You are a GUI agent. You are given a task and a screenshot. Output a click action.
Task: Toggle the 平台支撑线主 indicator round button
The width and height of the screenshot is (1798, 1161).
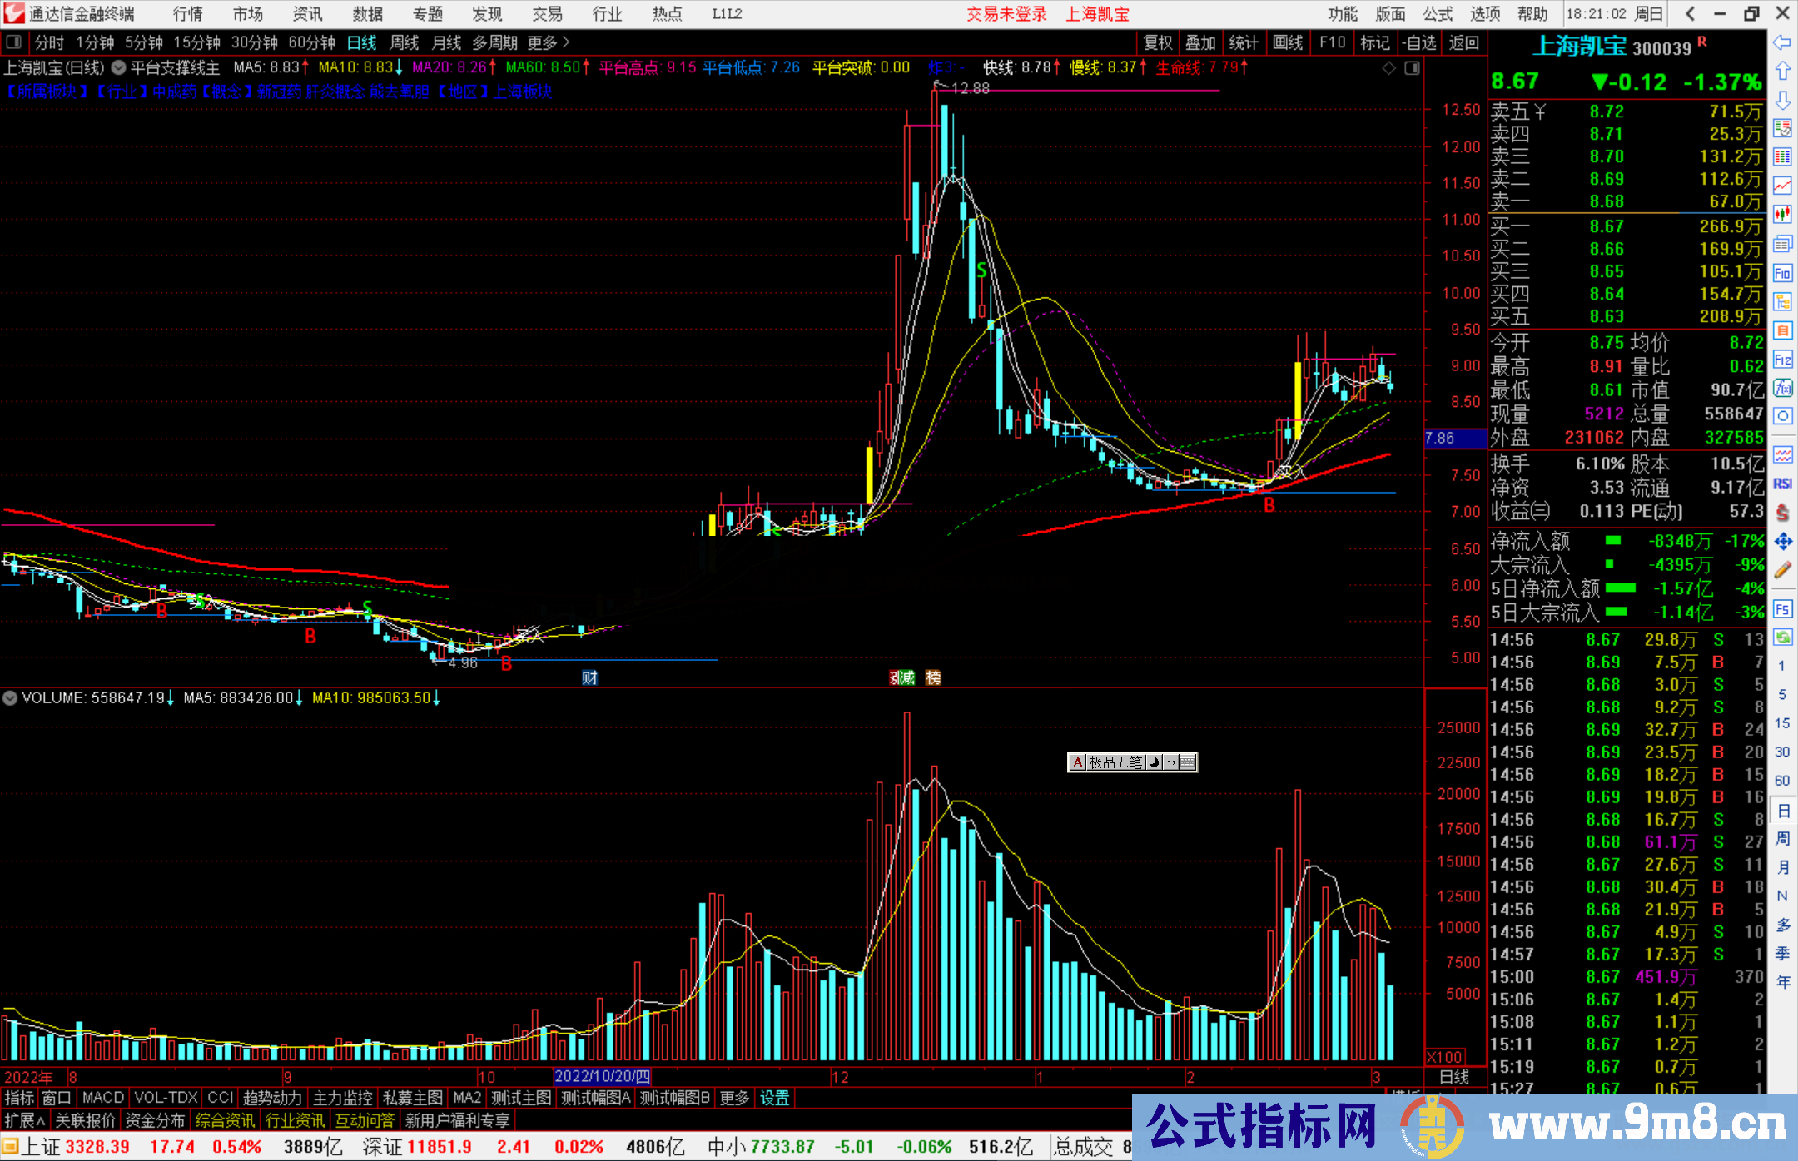tap(118, 68)
